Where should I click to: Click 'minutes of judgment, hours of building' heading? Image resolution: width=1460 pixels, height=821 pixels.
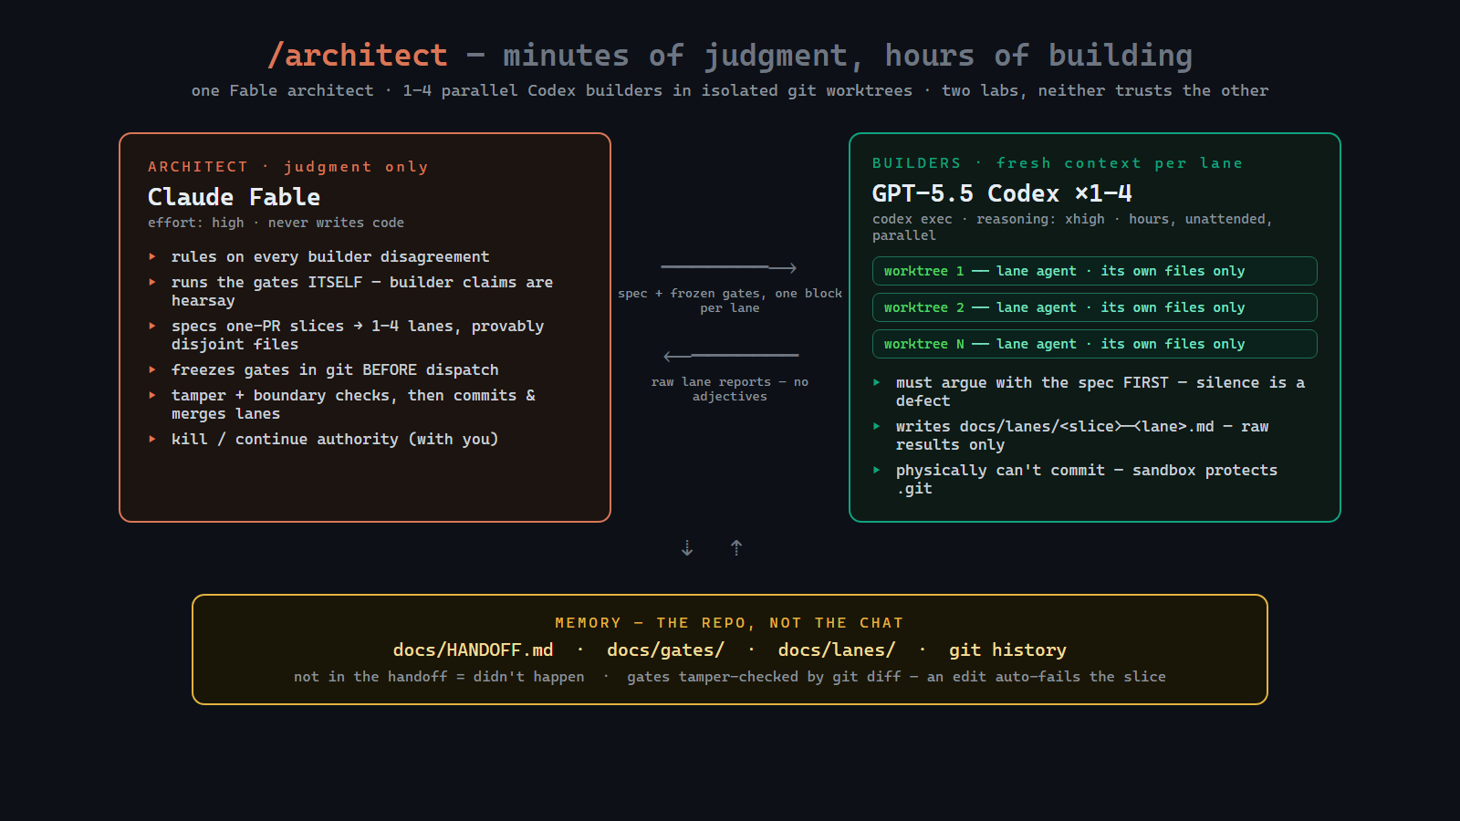tap(848, 56)
